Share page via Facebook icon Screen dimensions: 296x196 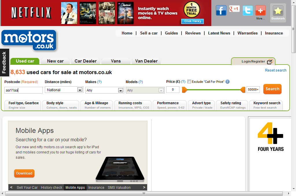pyautogui.click(x=221, y=10)
